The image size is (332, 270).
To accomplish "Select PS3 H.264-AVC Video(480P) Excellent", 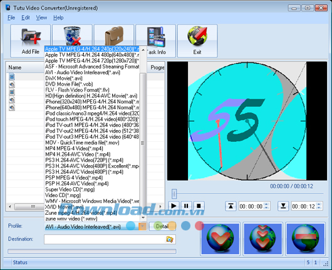I will 92,166.
